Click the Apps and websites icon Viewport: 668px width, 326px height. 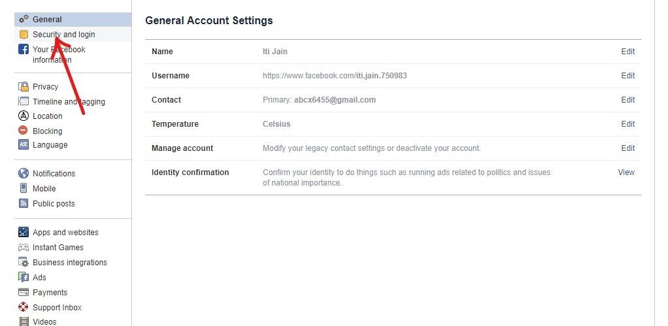click(x=24, y=232)
